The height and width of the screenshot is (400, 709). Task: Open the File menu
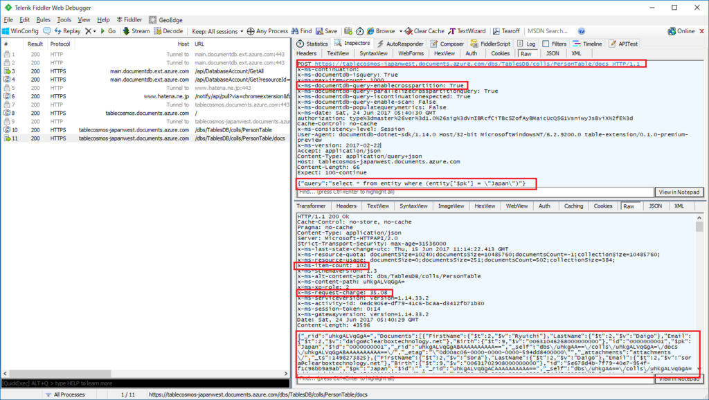pyautogui.click(x=8, y=20)
